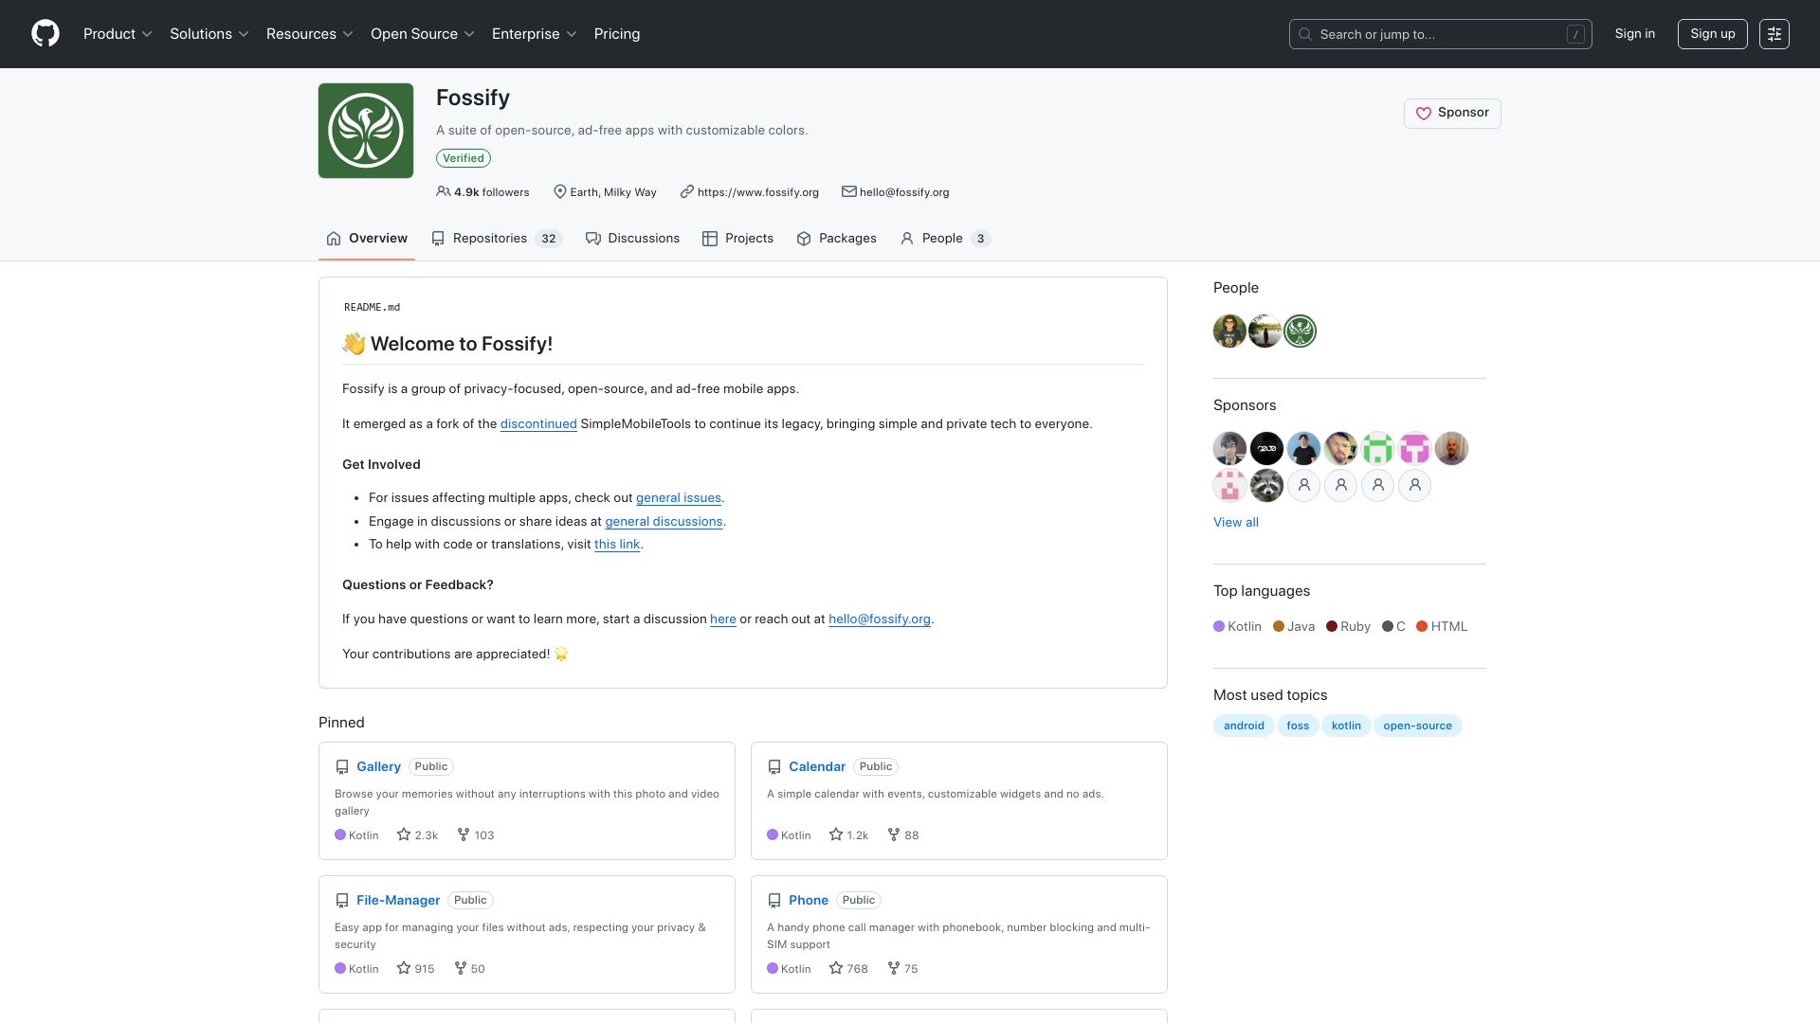Click the Kotlin entry under Top languages
The image size is (1820, 1023).
coord(1238,627)
